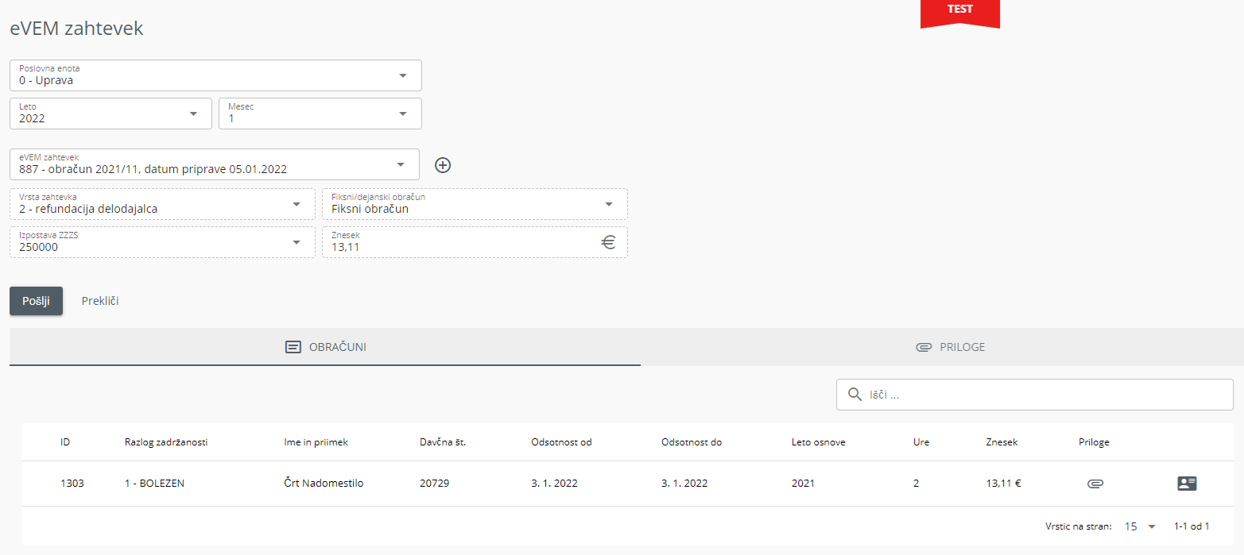Viewport: 1244px width, 555px height.
Task: Click the plus icon to add eVEM zahtevek
Action: click(443, 165)
